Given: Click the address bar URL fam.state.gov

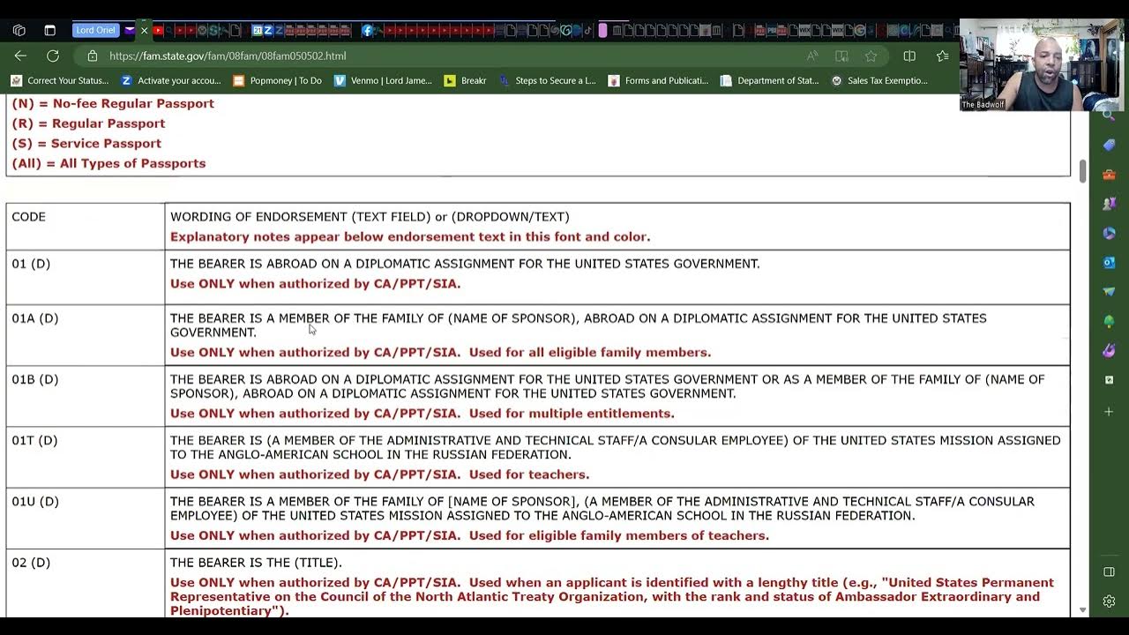Looking at the screenshot, I should pyautogui.click(x=228, y=56).
